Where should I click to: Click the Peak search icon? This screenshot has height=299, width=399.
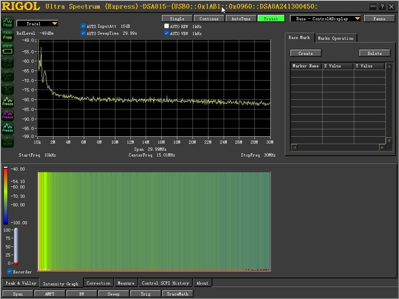8,23
